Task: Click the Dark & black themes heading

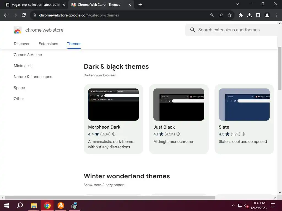Action: point(116,66)
